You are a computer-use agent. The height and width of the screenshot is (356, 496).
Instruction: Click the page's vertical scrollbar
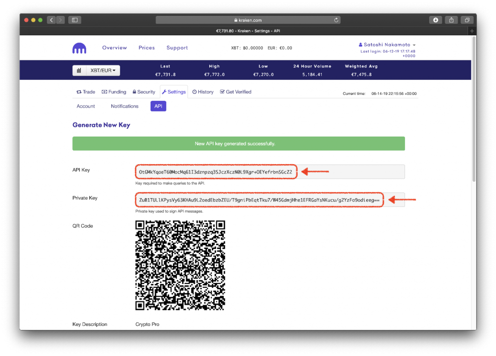click(x=474, y=109)
